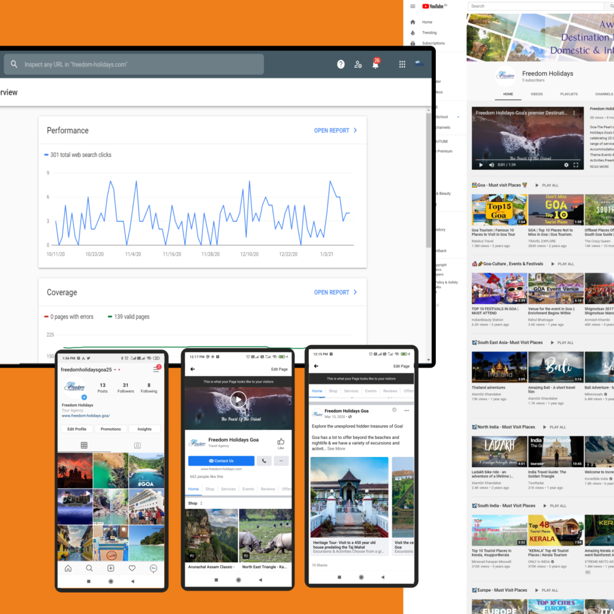Go back in middle Facebook phone

point(192,369)
